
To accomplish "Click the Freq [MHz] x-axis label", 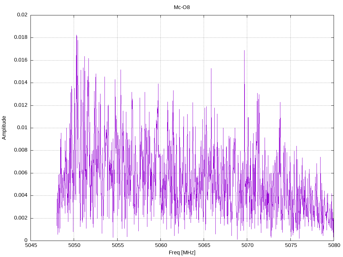I will (182, 252).
